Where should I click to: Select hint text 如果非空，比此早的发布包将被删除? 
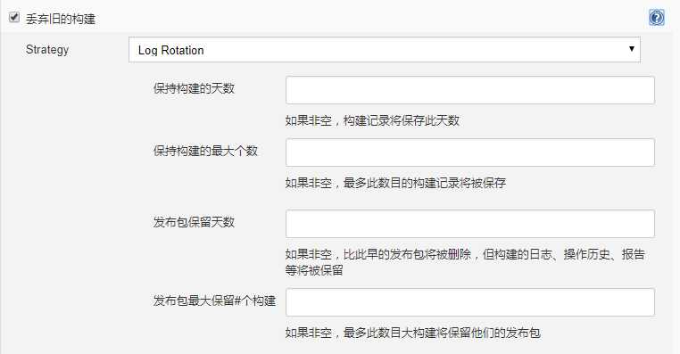(378, 254)
